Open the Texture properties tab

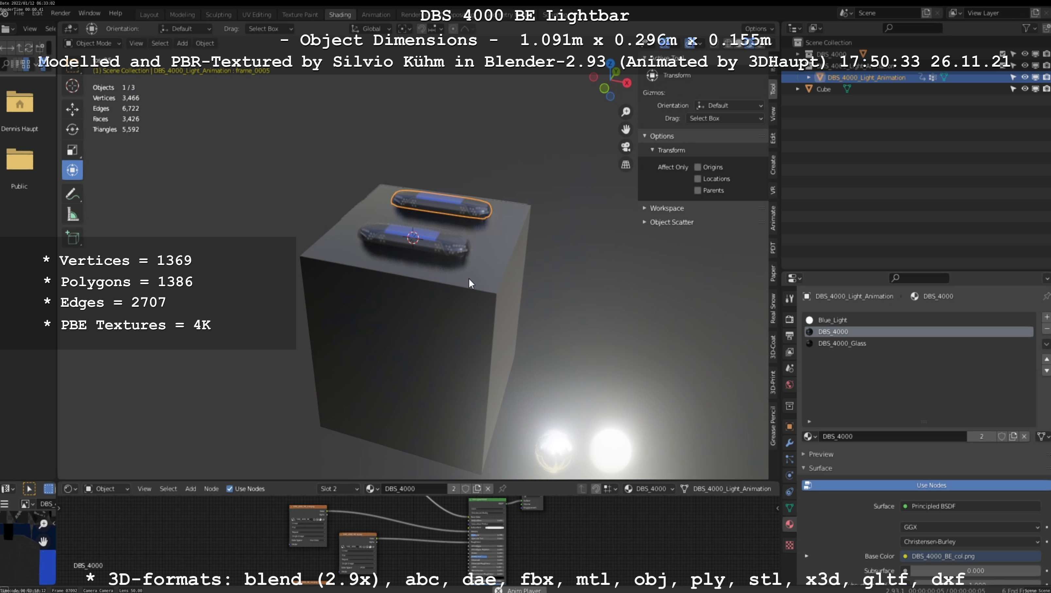(789, 545)
